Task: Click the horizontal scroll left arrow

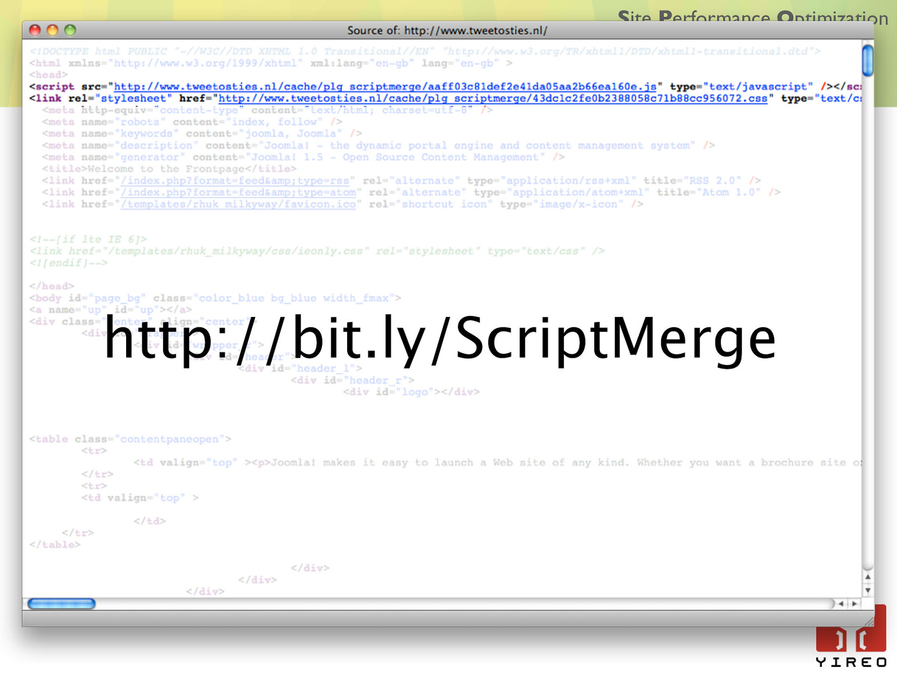Action: tap(841, 604)
